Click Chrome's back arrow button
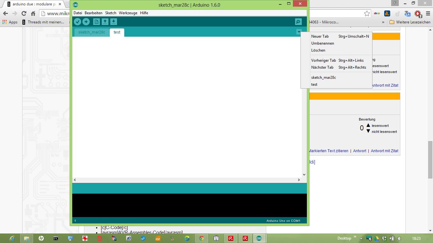 pos(5,13)
